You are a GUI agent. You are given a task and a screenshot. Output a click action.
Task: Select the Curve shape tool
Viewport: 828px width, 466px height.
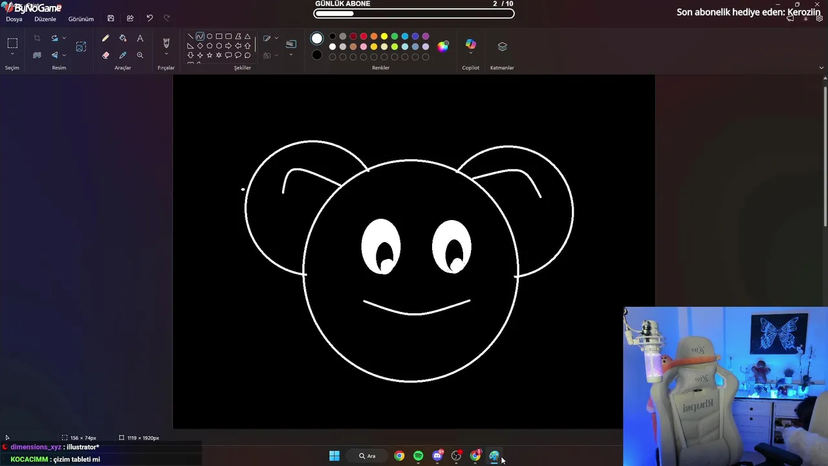[x=200, y=37]
